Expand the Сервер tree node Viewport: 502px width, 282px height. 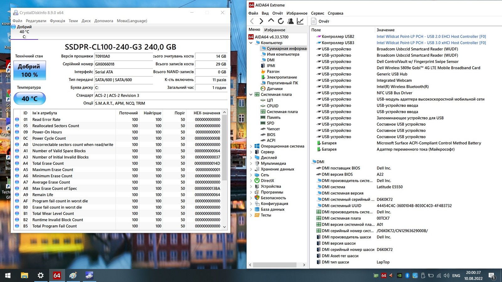[x=251, y=152]
